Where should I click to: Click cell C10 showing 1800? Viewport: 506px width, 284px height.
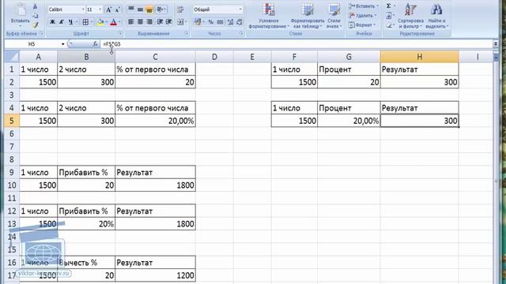click(x=155, y=185)
